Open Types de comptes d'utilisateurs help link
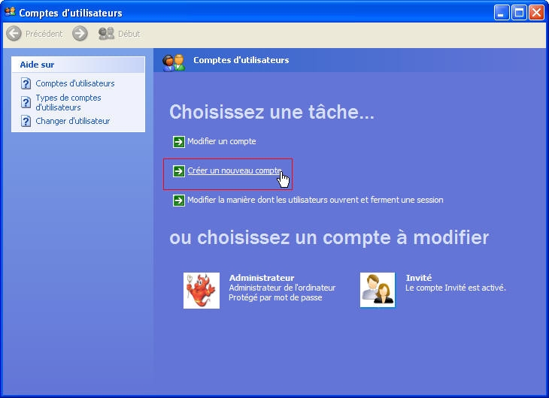 [68, 102]
